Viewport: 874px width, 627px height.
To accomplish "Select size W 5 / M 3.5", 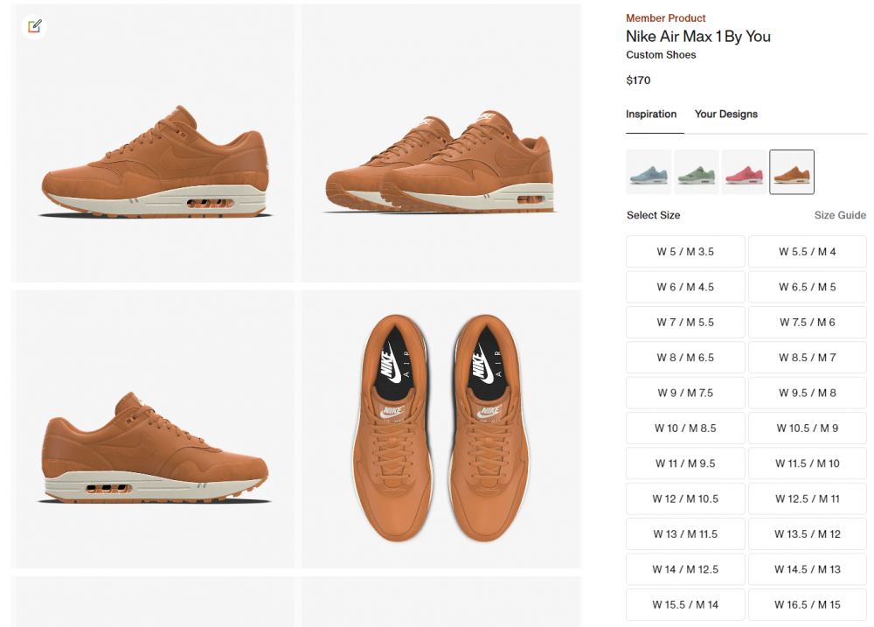I will click(685, 252).
